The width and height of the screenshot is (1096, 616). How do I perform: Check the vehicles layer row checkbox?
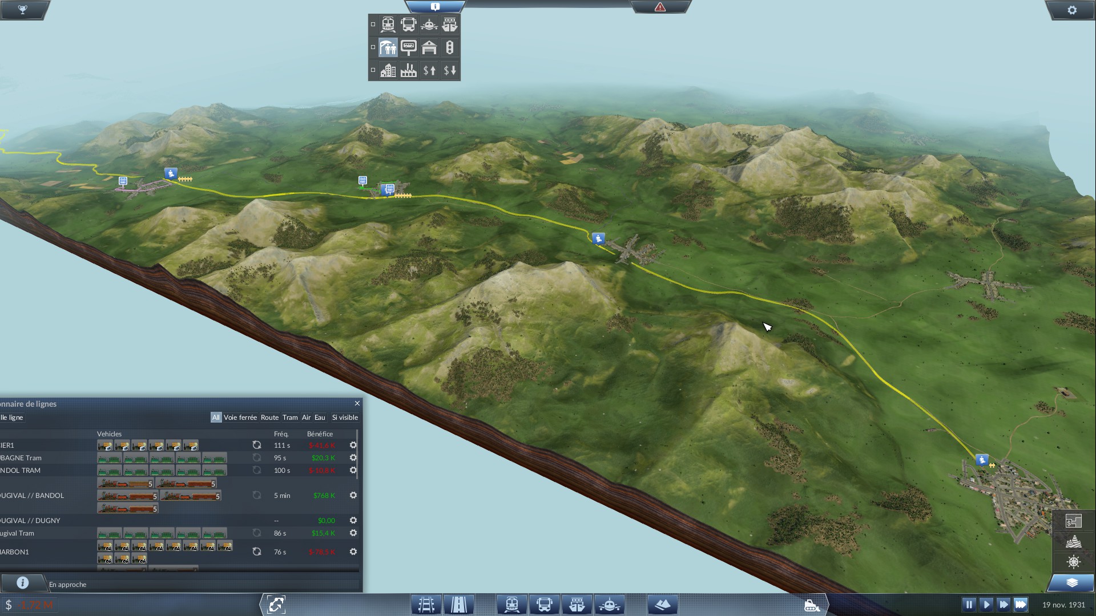click(373, 25)
